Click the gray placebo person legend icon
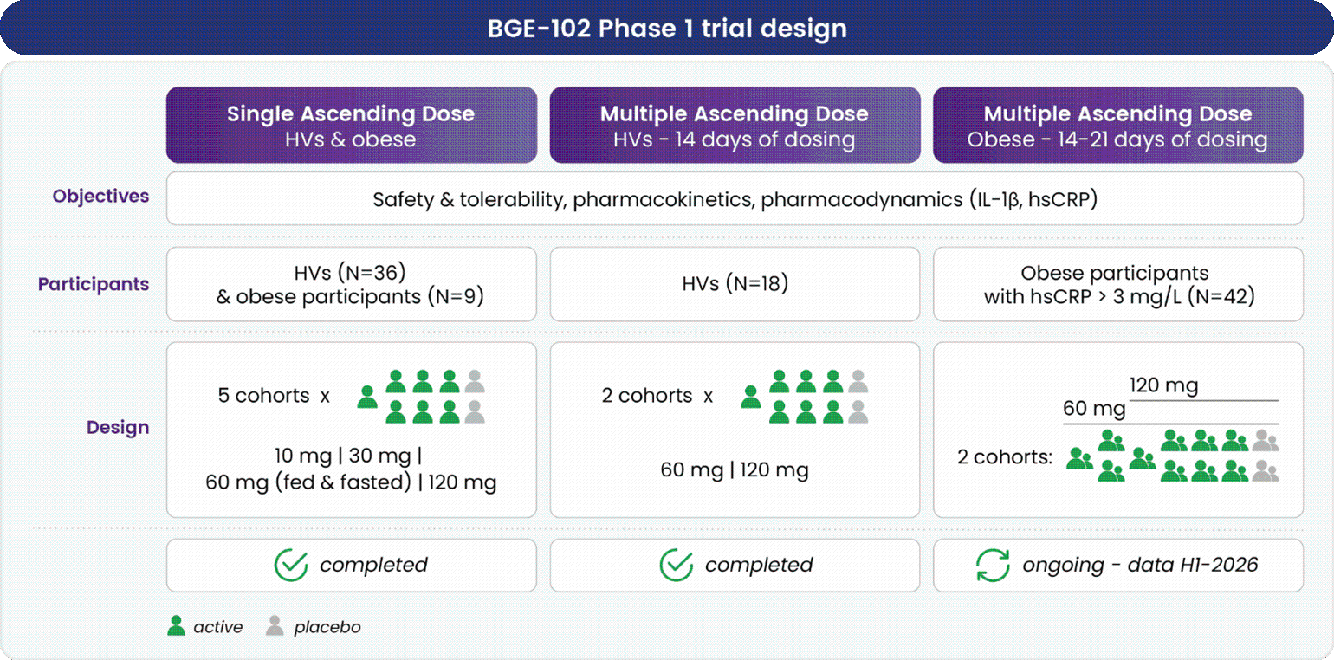The height and width of the screenshot is (660, 1334). click(275, 626)
